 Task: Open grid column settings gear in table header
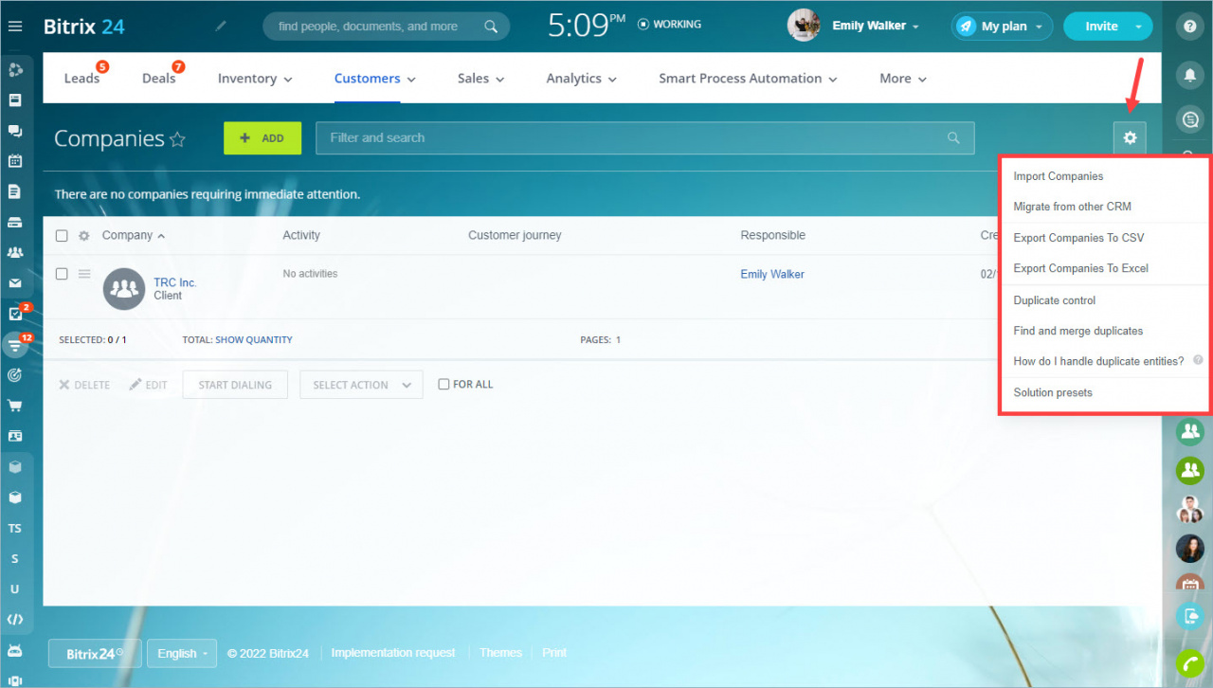pos(83,236)
